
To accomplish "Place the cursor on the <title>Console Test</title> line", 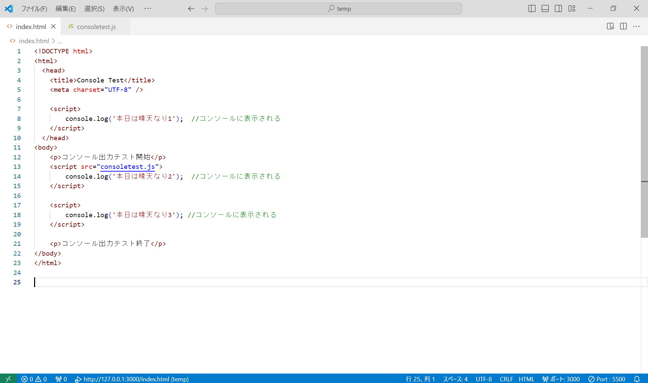I will pyautogui.click(x=102, y=80).
